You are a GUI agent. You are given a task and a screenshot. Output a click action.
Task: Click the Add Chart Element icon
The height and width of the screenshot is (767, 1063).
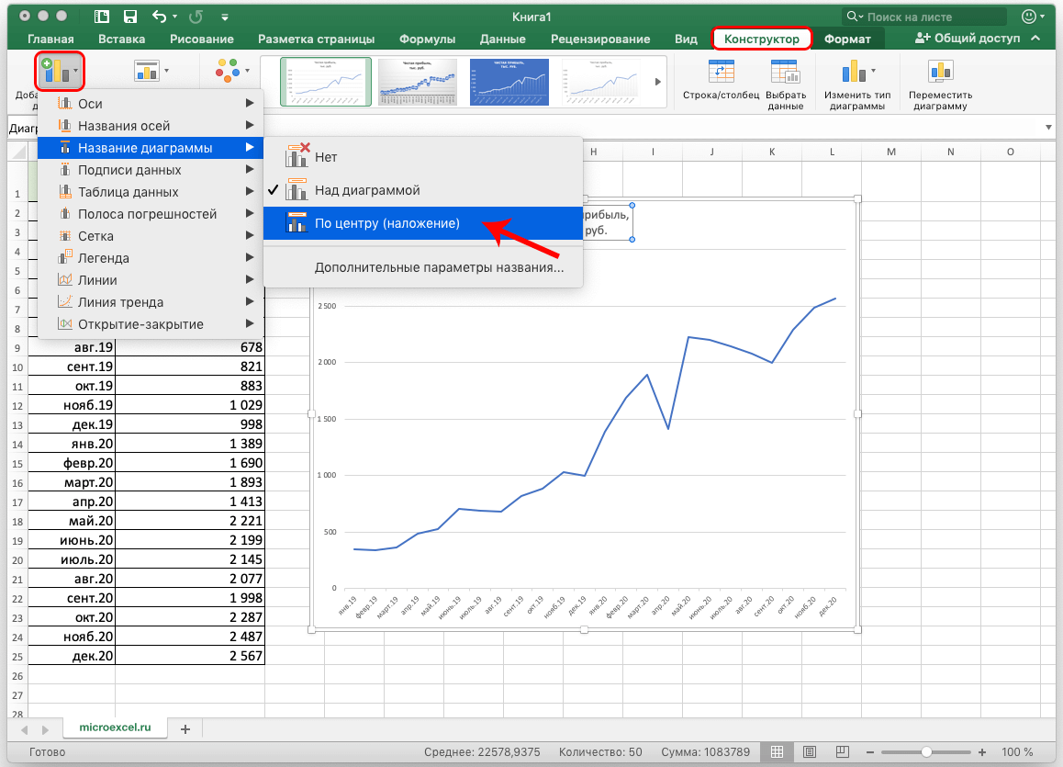pos(59,71)
